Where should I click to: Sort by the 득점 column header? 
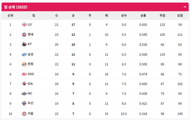pyautogui.click(x=162, y=15)
